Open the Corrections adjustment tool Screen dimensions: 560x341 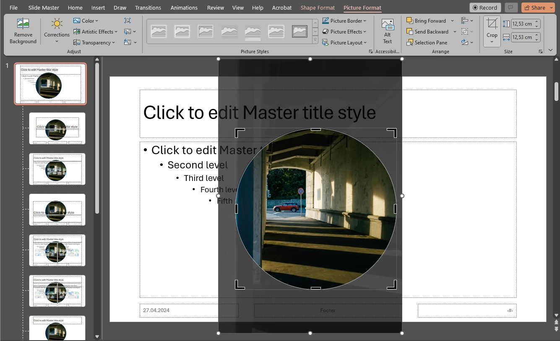coord(56,31)
